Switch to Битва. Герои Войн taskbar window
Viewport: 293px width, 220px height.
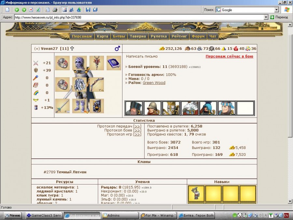click(196, 215)
